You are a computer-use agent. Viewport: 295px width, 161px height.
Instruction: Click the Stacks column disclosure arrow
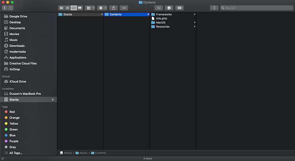[102, 14]
